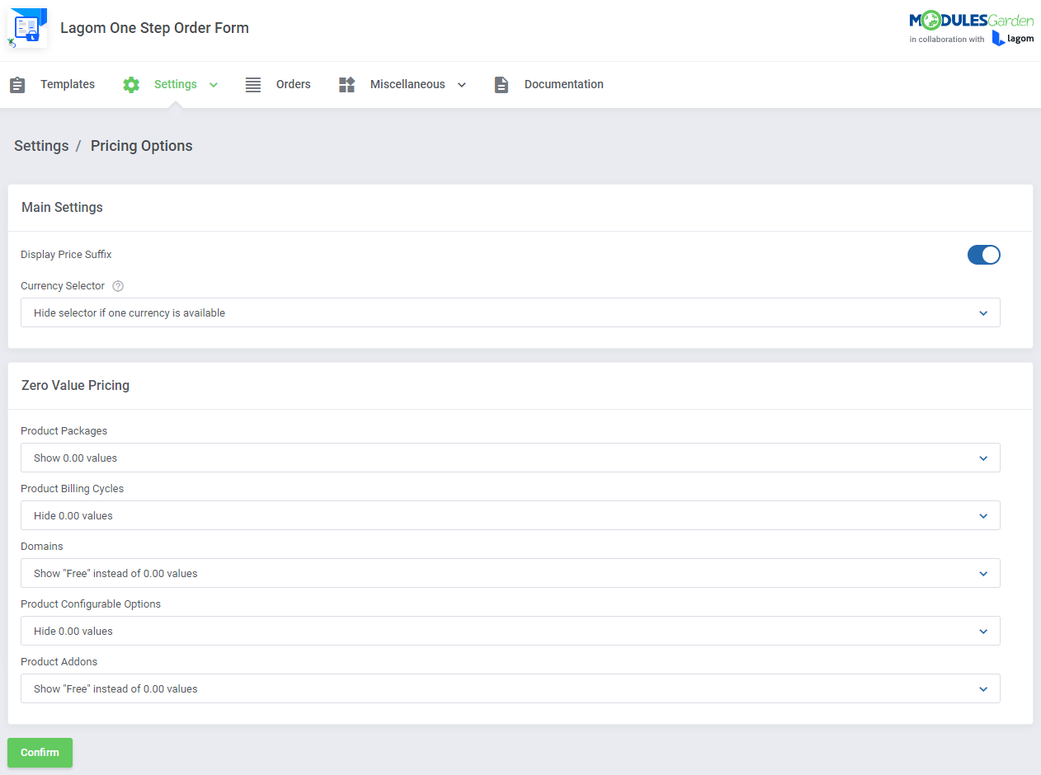Switch to the Documentation section
This screenshot has width=1041, height=775.
563,83
